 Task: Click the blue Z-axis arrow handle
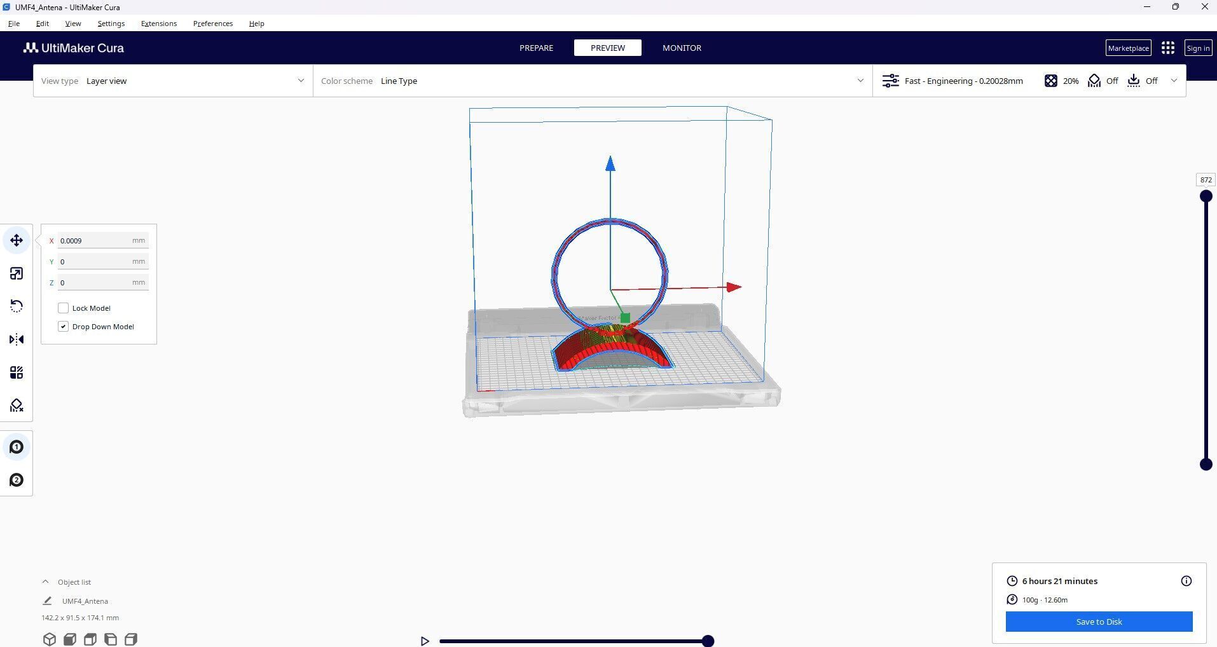pyautogui.click(x=610, y=163)
